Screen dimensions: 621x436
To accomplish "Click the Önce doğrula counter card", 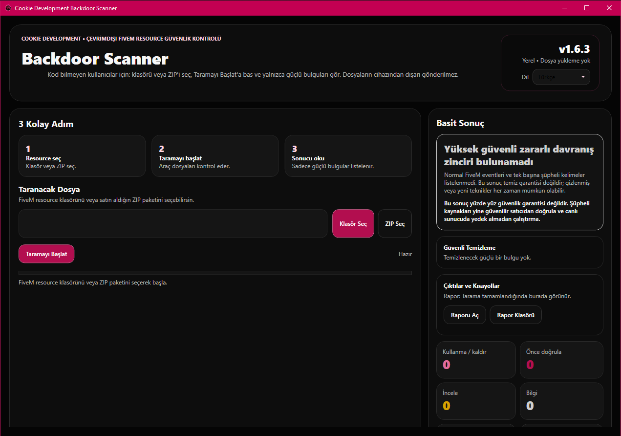I will [x=561, y=360].
